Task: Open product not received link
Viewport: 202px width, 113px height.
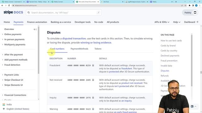Action: tap(132, 83)
